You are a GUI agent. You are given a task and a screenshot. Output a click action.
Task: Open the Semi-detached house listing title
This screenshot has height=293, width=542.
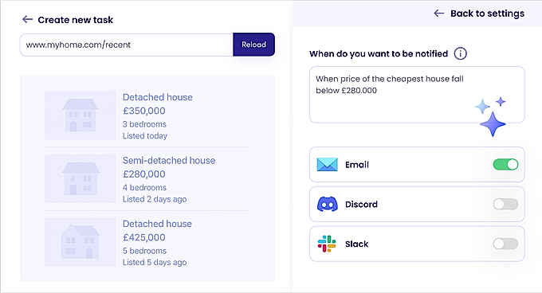[169, 161]
